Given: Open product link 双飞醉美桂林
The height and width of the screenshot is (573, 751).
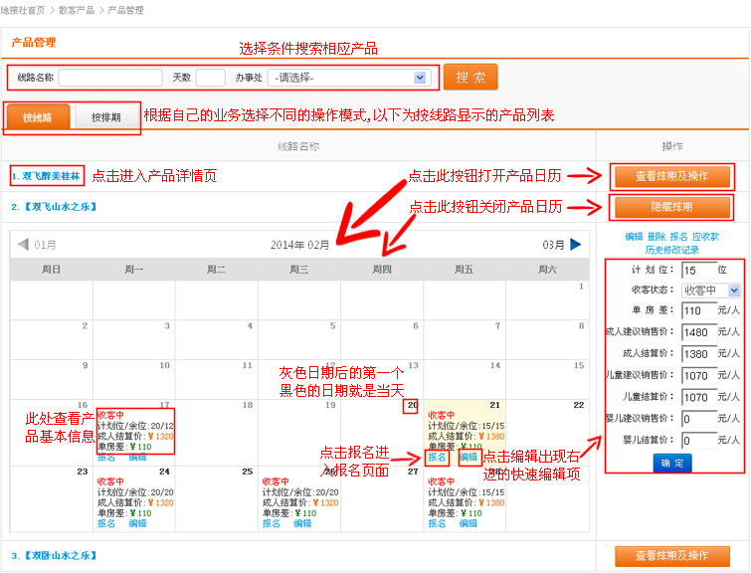Looking at the screenshot, I should click(x=47, y=176).
